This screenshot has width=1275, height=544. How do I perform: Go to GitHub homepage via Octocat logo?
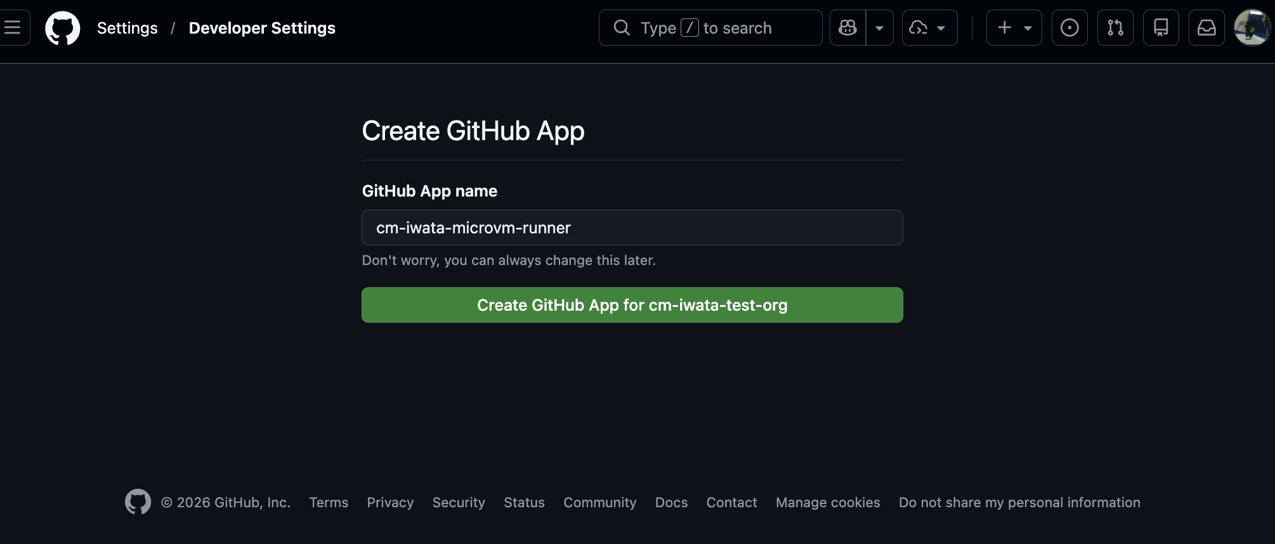[x=63, y=28]
